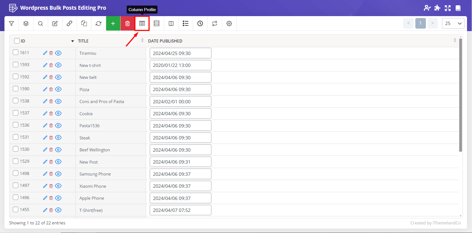Click the vertical table scrollbar

click(461, 95)
